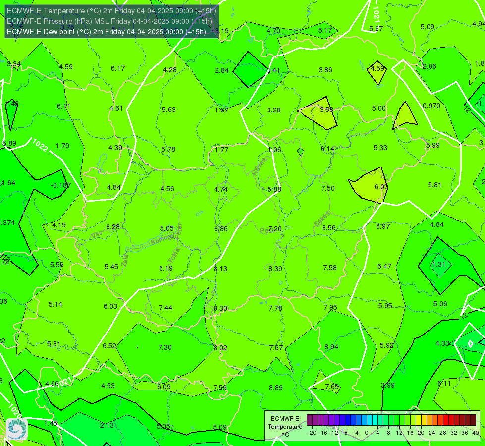Click the 2.84 temperature value

tap(222, 70)
